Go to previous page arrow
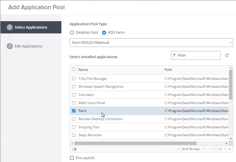This screenshot has width=236, height=162. (209, 149)
